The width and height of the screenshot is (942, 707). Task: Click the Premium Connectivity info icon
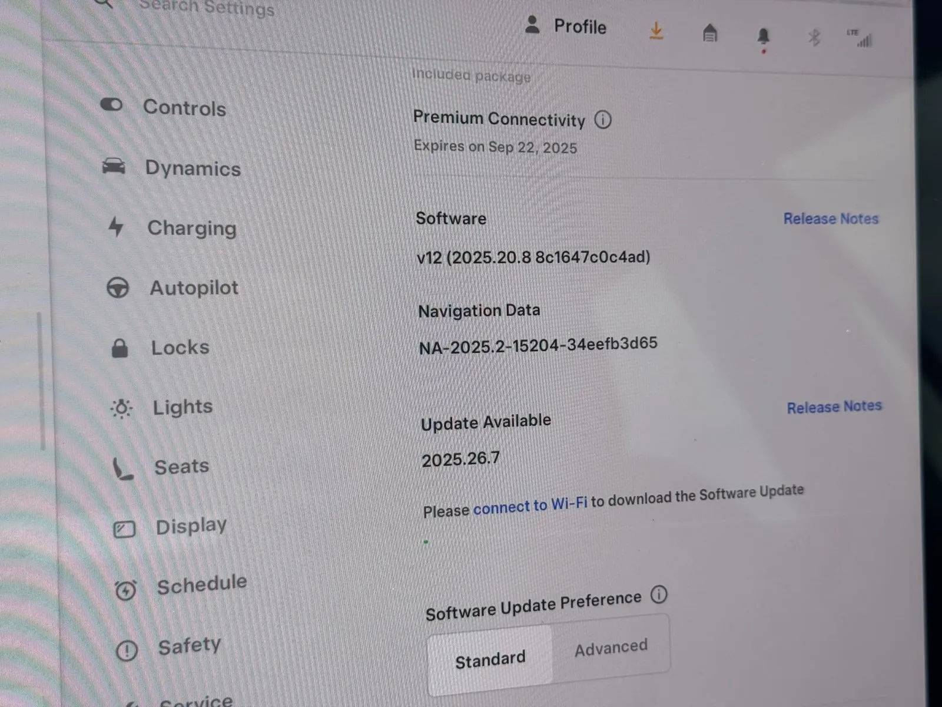[x=603, y=120]
